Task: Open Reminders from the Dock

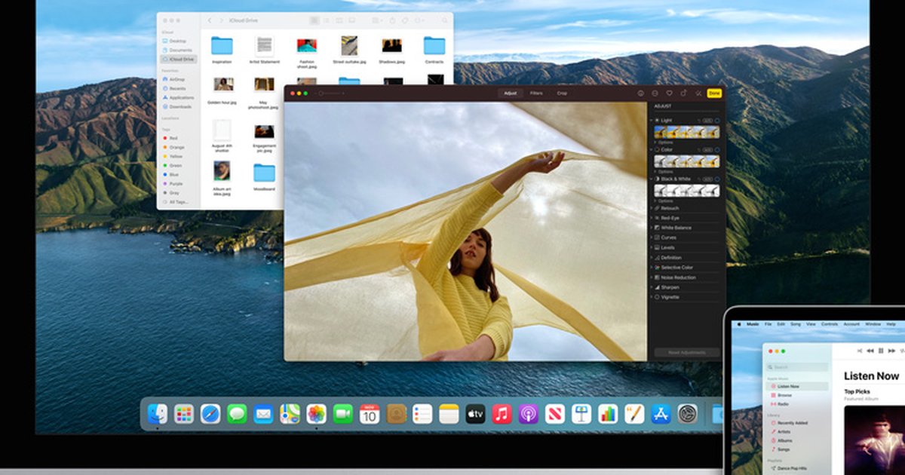Action: tap(422, 413)
